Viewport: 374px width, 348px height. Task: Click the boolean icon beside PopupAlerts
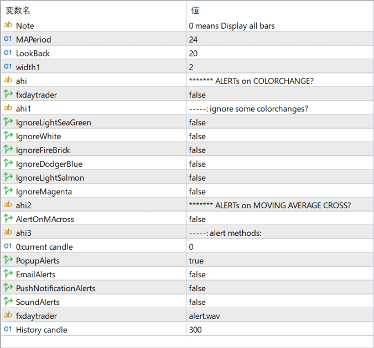tap(8, 261)
